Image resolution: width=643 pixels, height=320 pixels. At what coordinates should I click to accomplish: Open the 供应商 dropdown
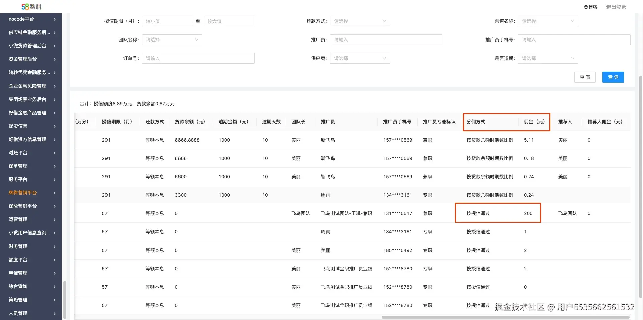pos(360,58)
